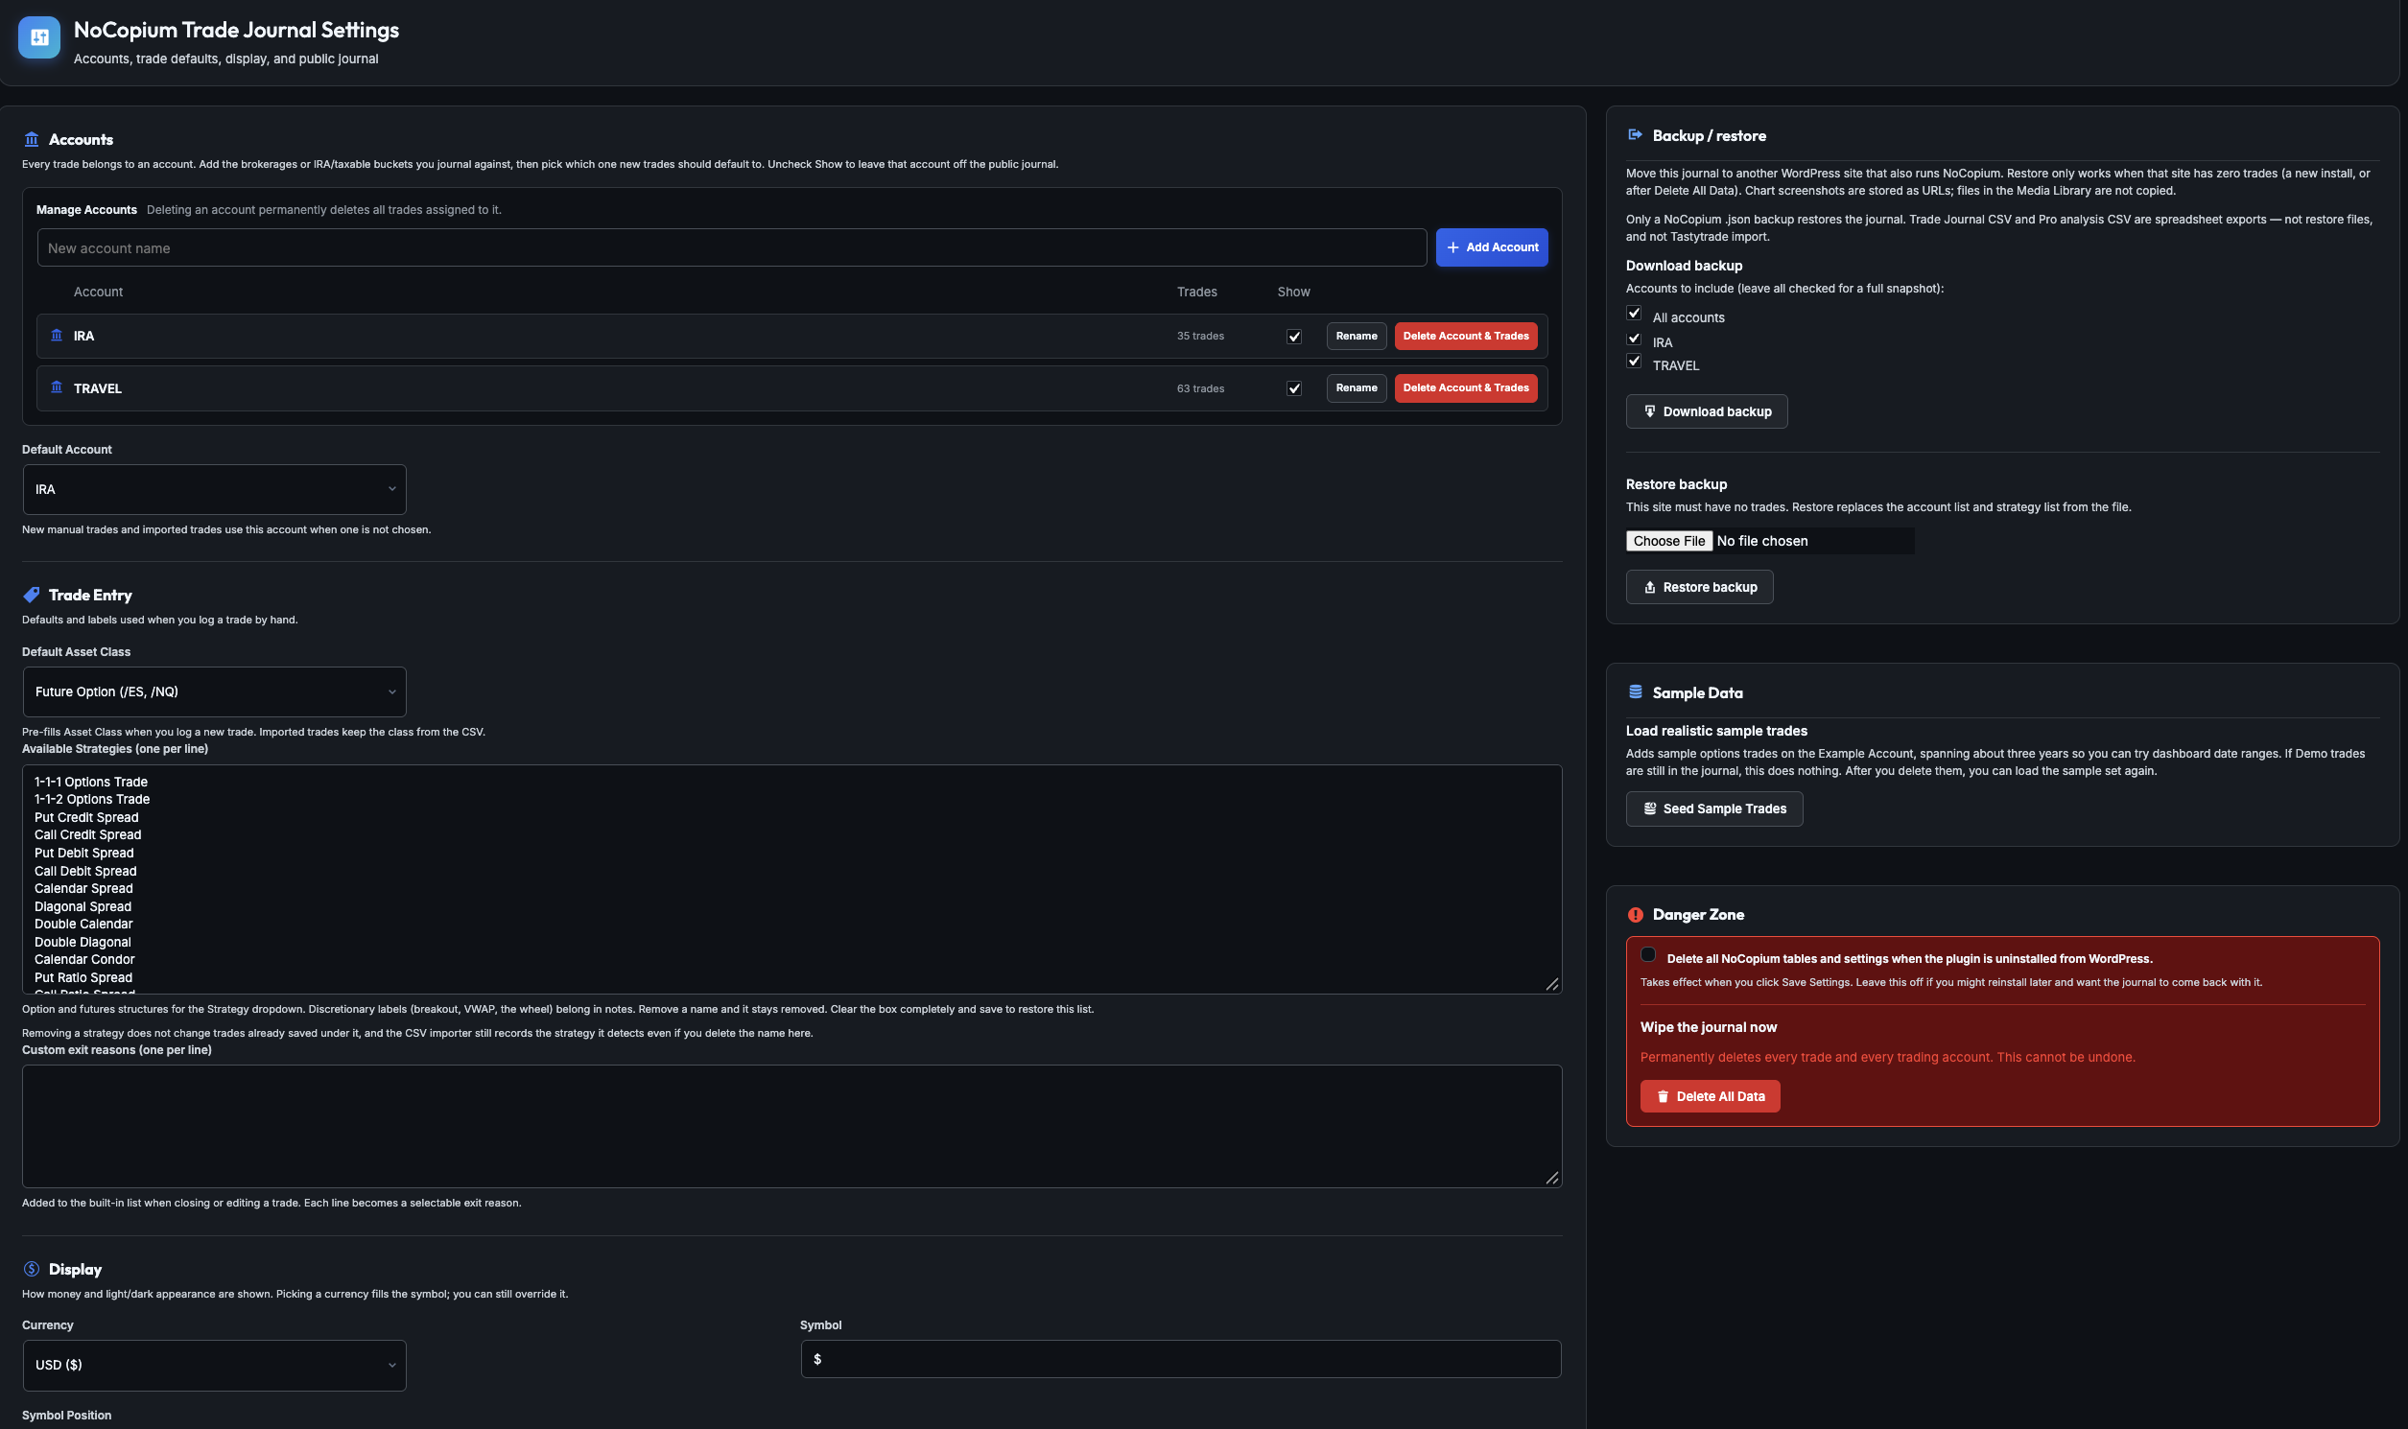Open the Default Account dropdown
This screenshot has width=2408, height=1429.
coord(214,489)
